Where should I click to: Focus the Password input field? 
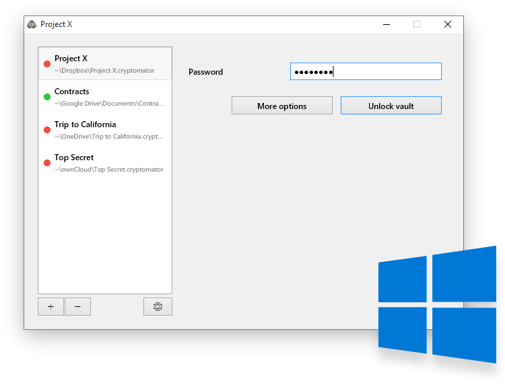(366, 71)
